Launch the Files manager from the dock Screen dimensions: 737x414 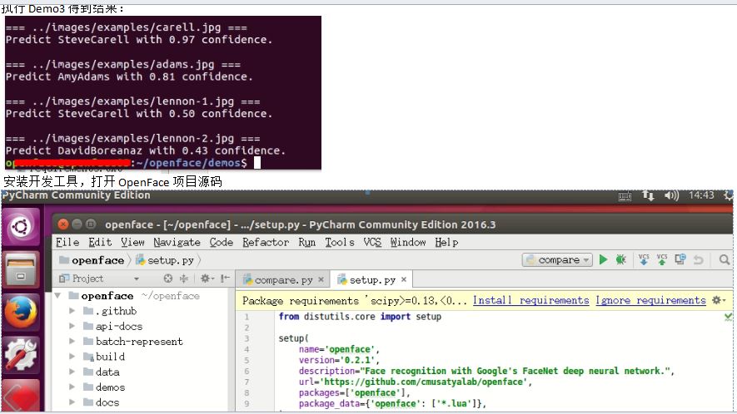click(x=21, y=270)
